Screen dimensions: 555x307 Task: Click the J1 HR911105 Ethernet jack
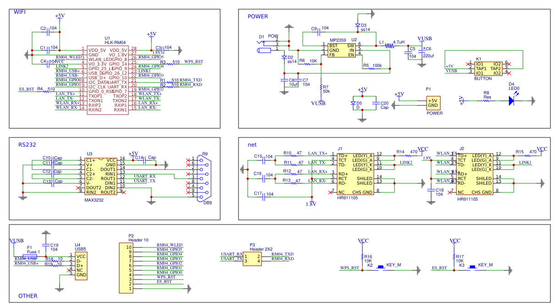click(x=355, y=174)
